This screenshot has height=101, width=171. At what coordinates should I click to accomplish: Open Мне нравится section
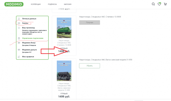point(28,57)
